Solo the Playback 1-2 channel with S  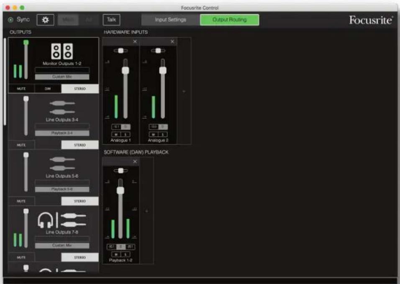coord(126,254)
